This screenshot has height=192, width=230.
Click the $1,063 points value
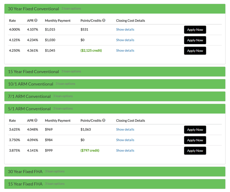[86, 130]
